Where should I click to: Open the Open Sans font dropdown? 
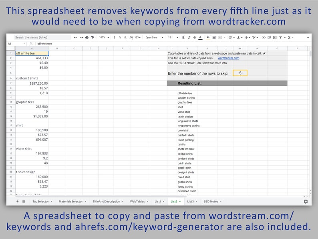[x=154, y=37]
